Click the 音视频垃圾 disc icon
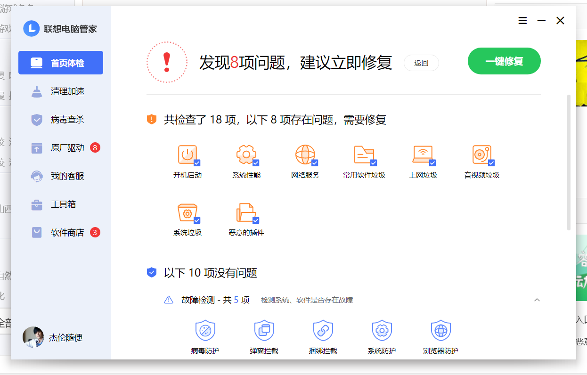Viewport: 587px width, 375px height. pos(481,155)
